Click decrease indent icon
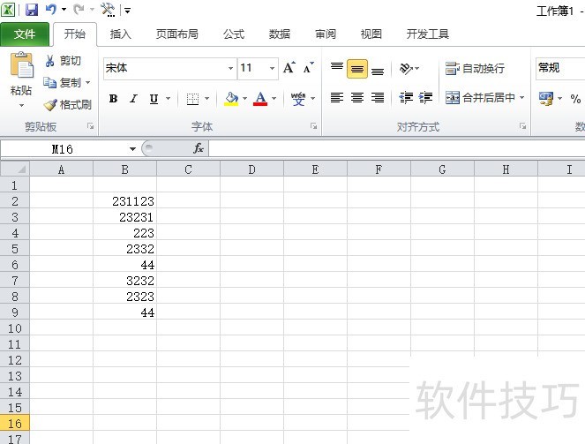 [406, 98]
